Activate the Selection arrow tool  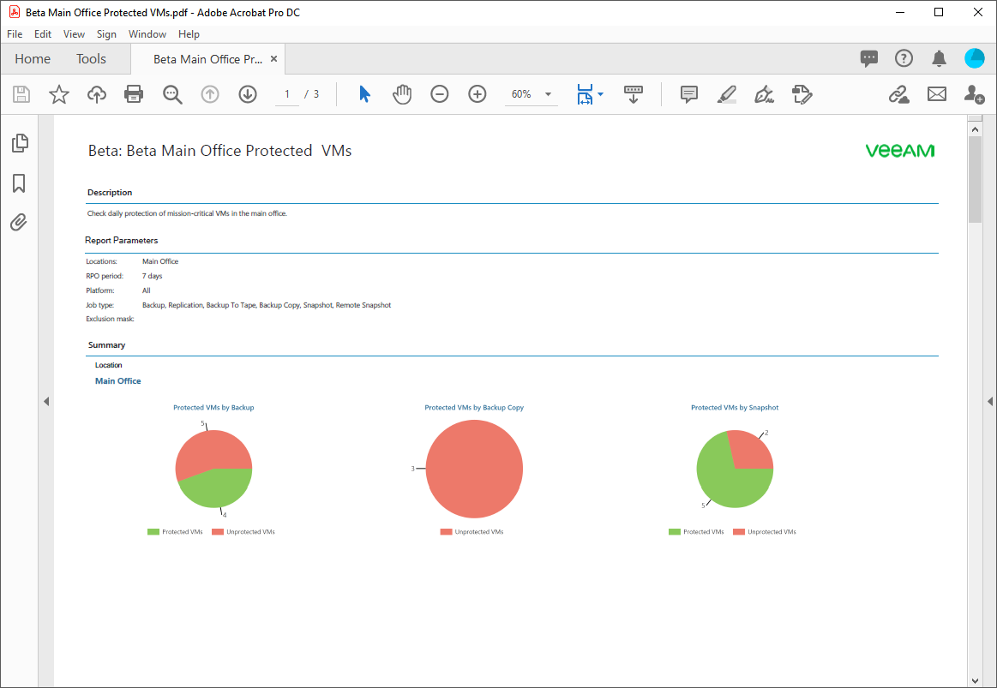pyautogui.click(x=364, y=94)
